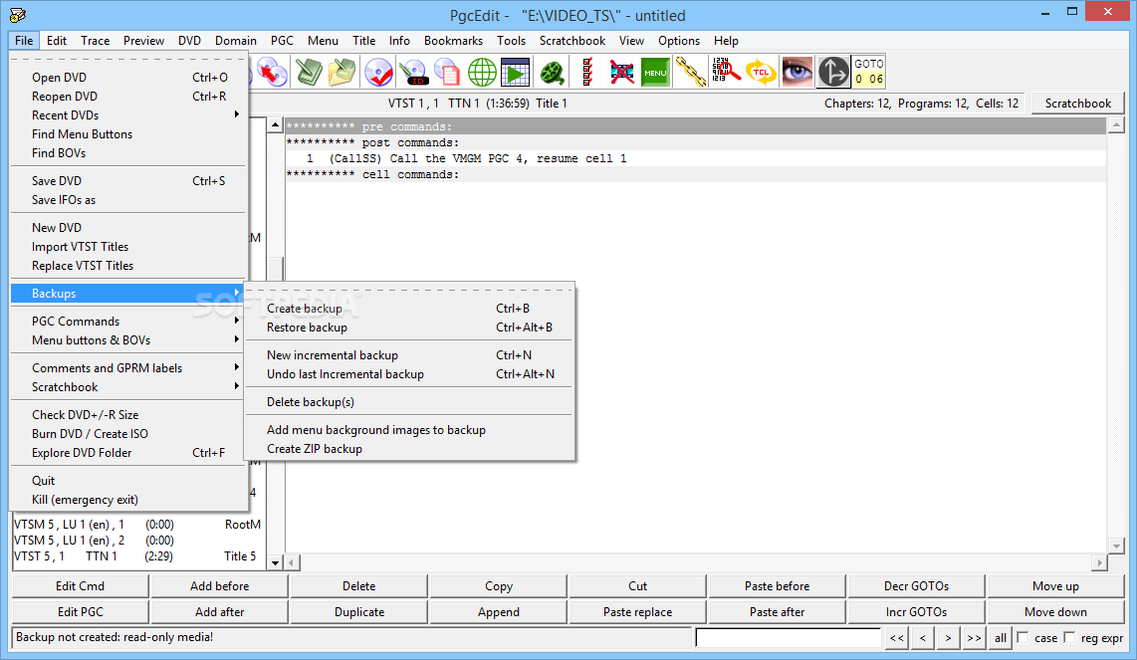
Task: Toggle the case checkbox
Action: click(1023, 637)
